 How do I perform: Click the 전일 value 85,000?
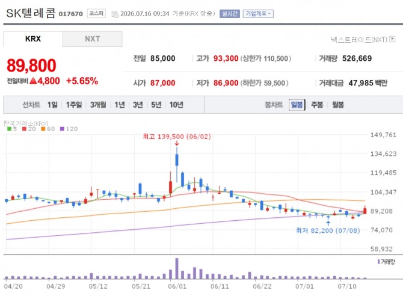pyautogui.click(x=162, y=58)
